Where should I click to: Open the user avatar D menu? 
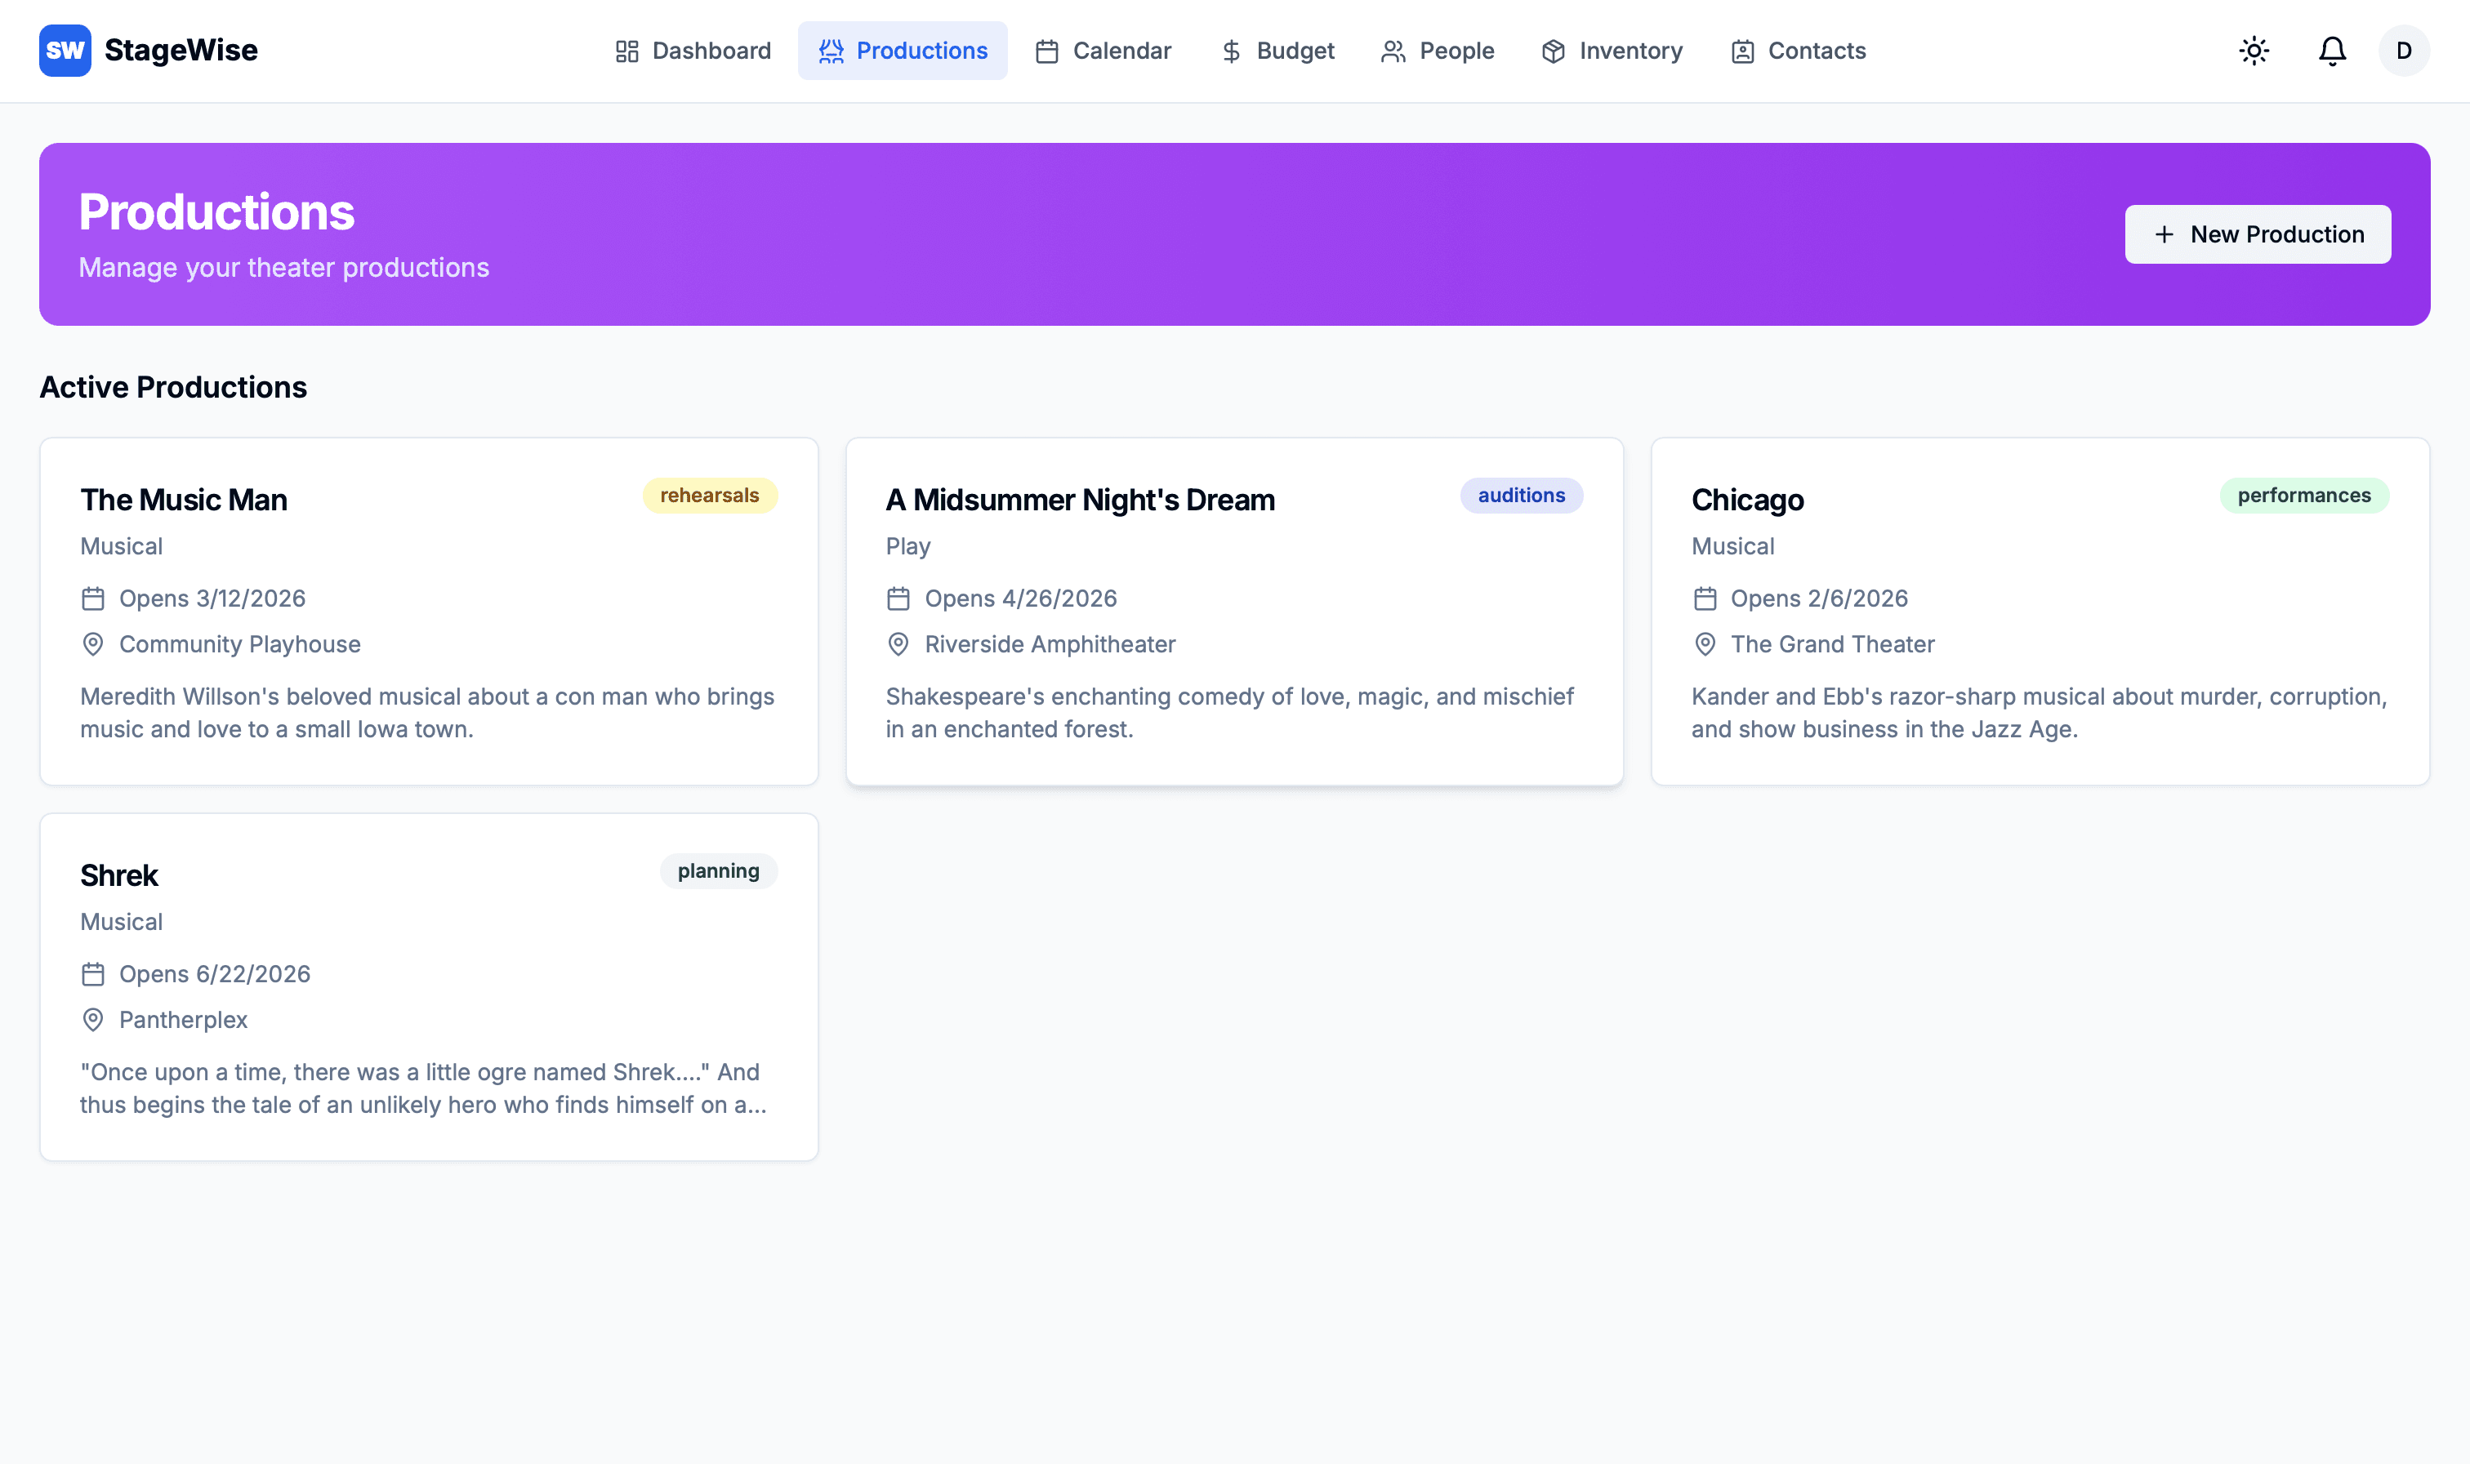2404,51
